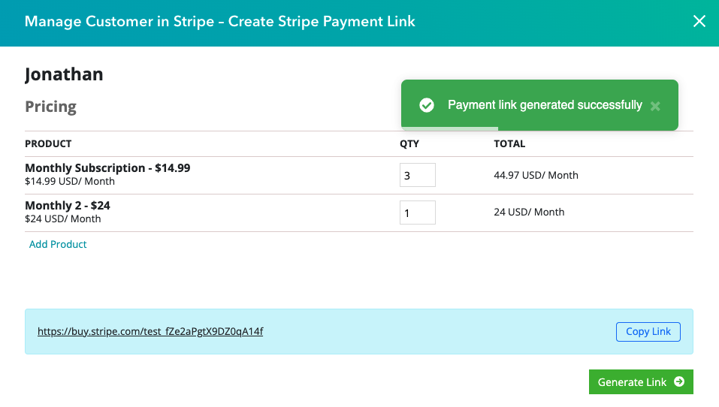Select the Monthly Subscription - $14.99 product name

(x=107, y=168)
